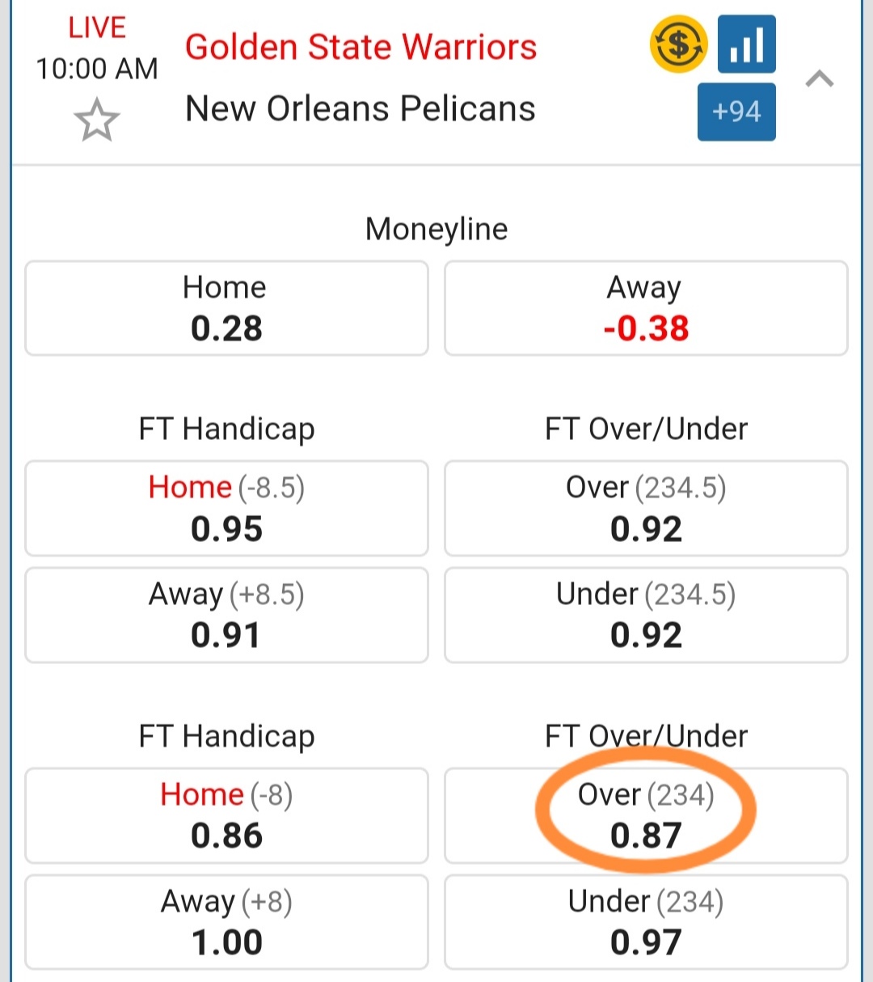Select Home (-8) handicap at 0.86
This screenshot has height=982, width=873.
pyautogui.click(x=226, y=815)
